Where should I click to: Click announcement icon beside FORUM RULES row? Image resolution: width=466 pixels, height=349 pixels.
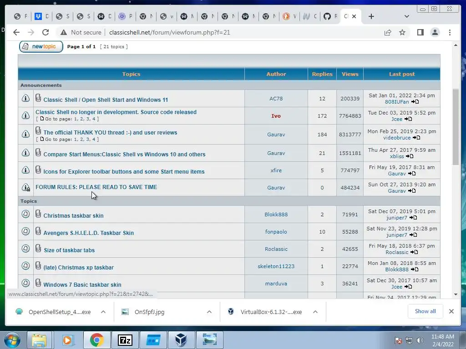pos(26,187)
